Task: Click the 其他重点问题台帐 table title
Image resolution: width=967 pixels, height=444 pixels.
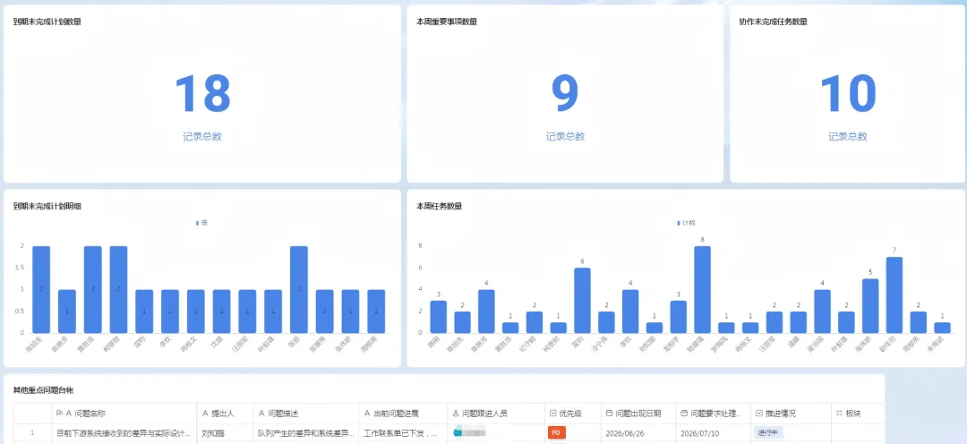Action: pyautogui.click(x=43, y=390)
